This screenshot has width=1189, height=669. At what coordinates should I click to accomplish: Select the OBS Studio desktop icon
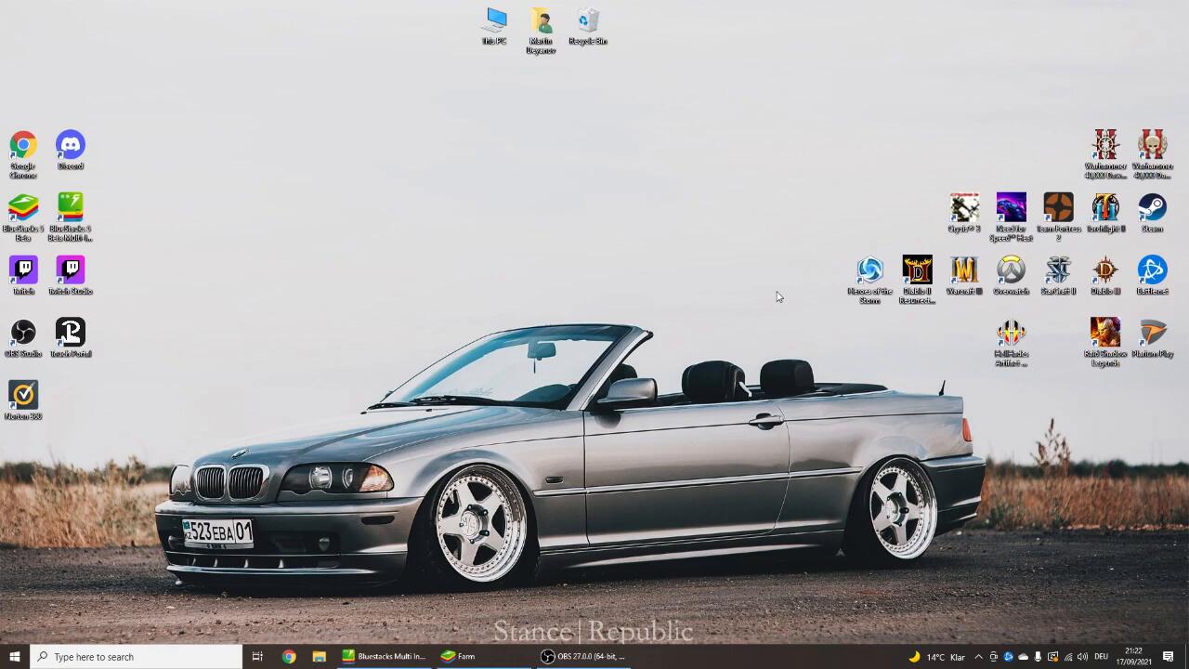click(23, 334)
